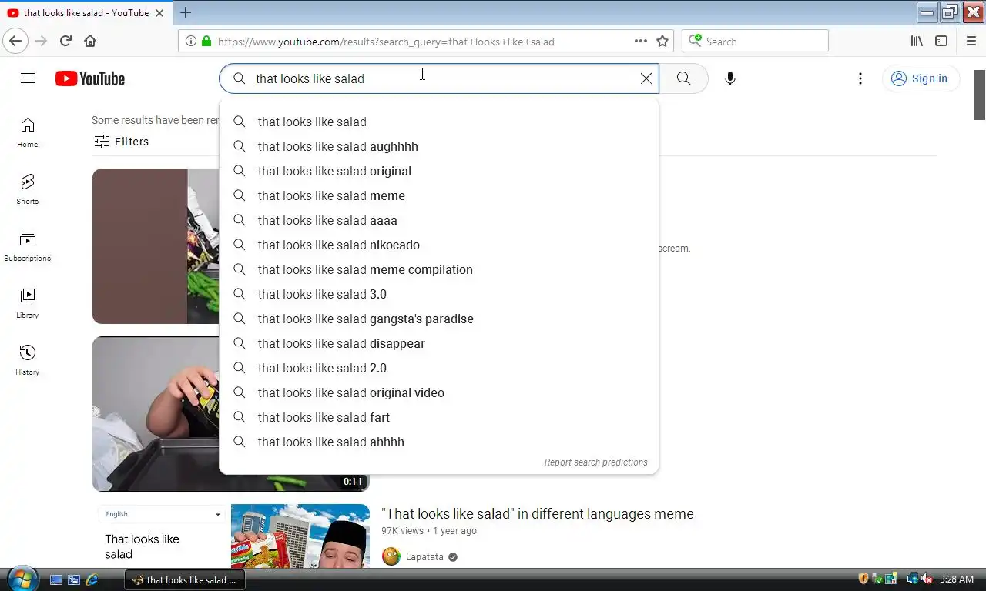Start voice search with microphone icon
Screen dimensions: 986x591
click(x=730, y=78)
